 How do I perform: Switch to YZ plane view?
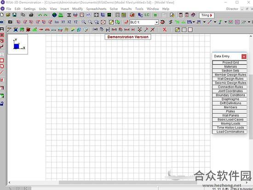pos(75,22)
